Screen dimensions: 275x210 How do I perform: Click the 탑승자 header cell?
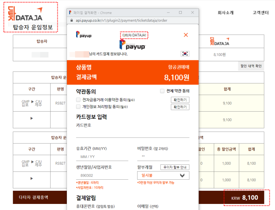(42, 41)
